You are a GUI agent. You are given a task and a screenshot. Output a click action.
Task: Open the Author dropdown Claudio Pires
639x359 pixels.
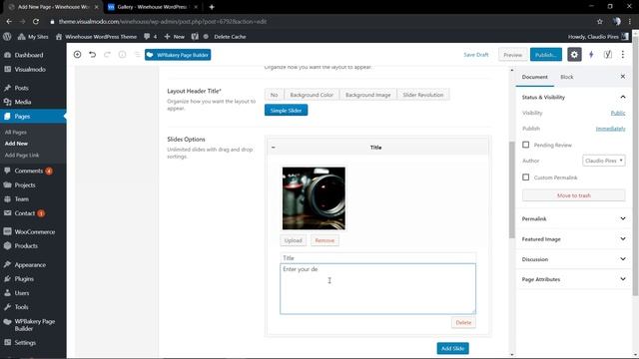(603, 161)
